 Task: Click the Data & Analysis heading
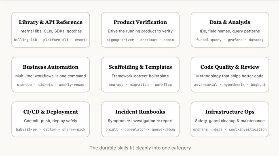[230, 22]
